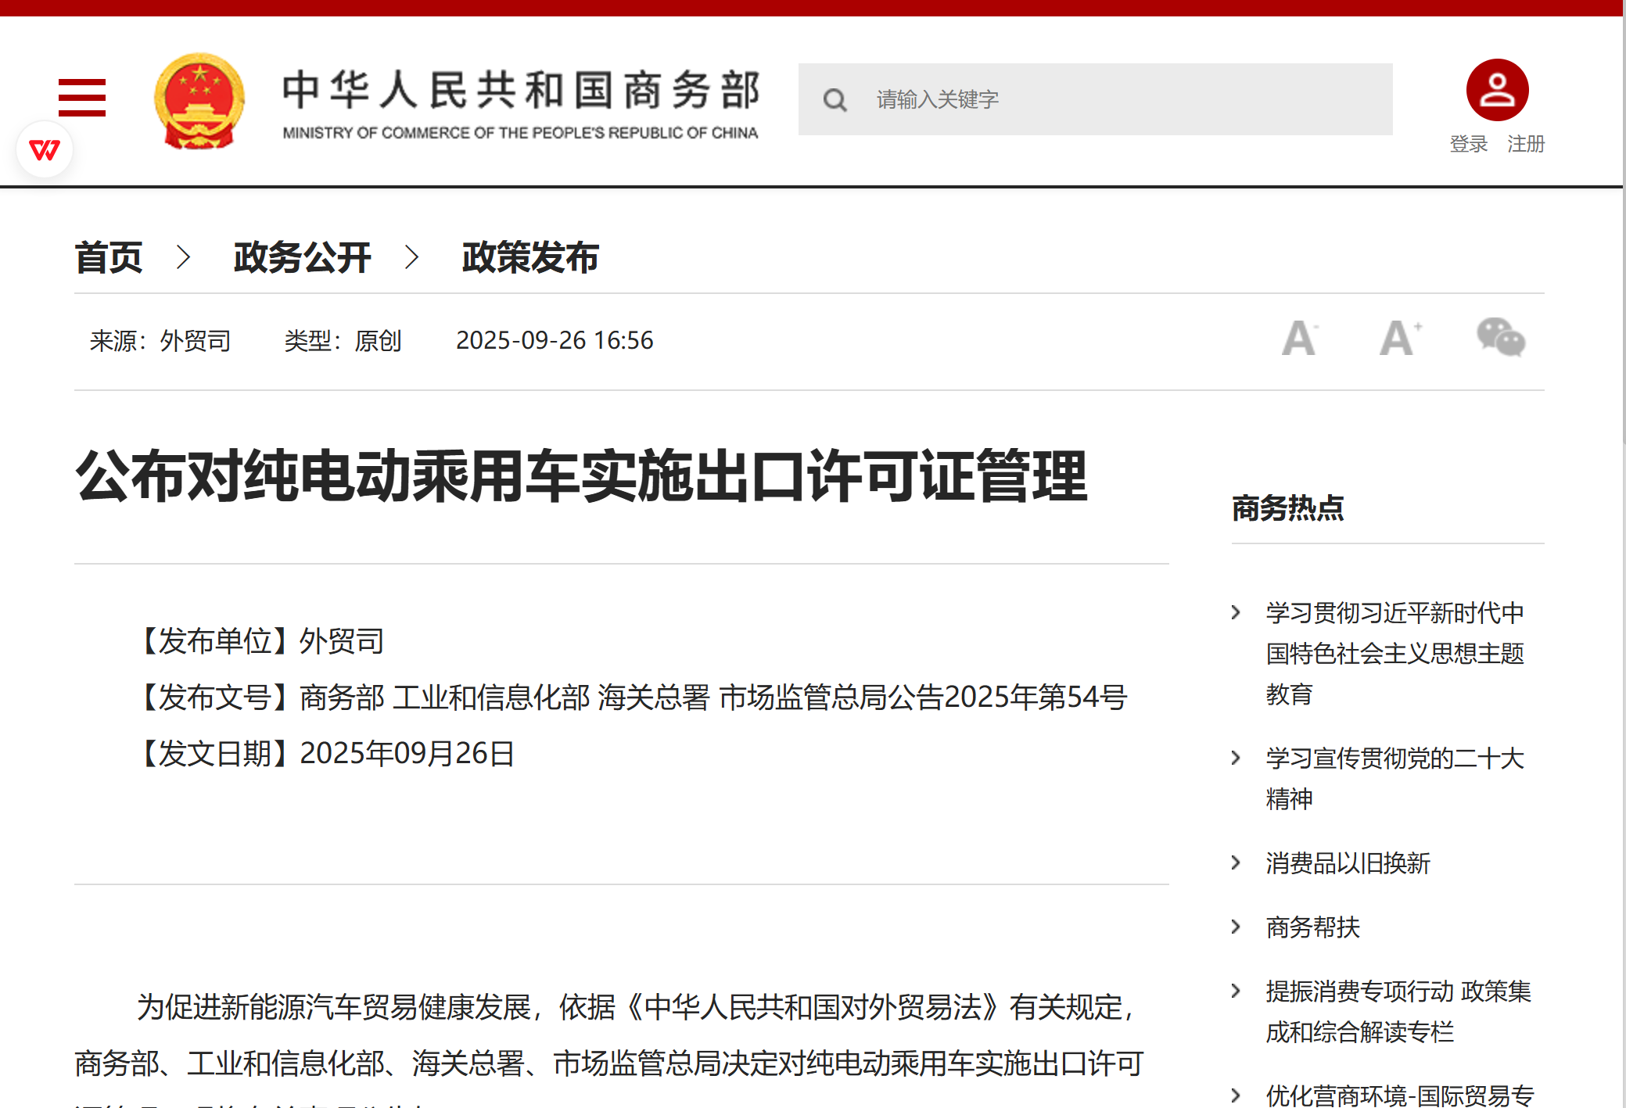Share the article via WeChat icon
The height and width of the screenshot is (1108, 1626).
coord(1500,338)
